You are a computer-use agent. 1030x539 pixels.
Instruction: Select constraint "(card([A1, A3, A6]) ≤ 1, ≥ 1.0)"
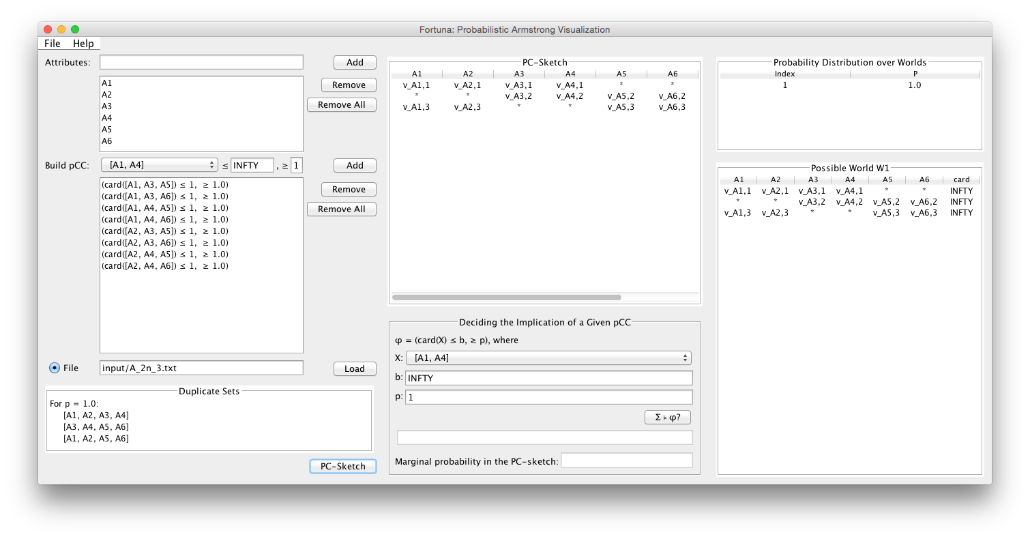click(x=201, y=196)
